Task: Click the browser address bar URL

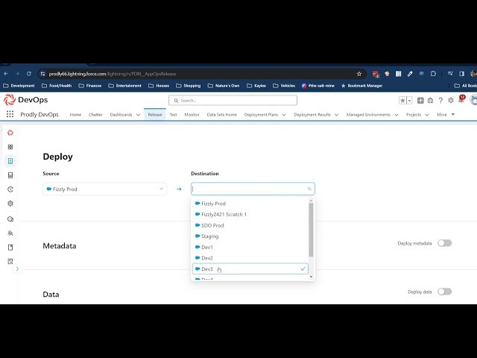Action: [113, 74]
